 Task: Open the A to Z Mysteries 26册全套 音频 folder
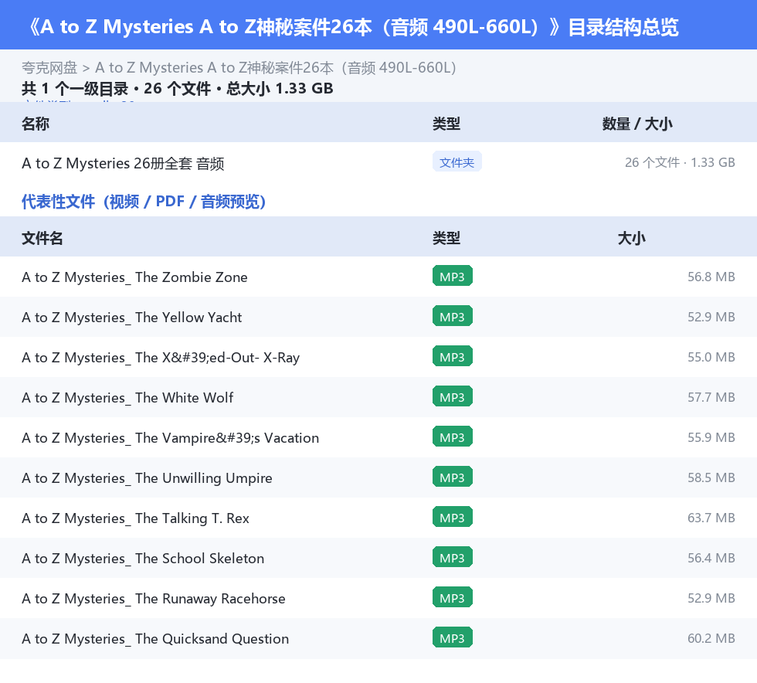pos(123,163)
